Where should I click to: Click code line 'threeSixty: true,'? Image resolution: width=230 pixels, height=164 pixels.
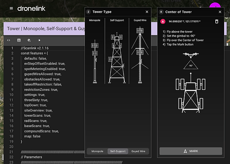[36, 100]
